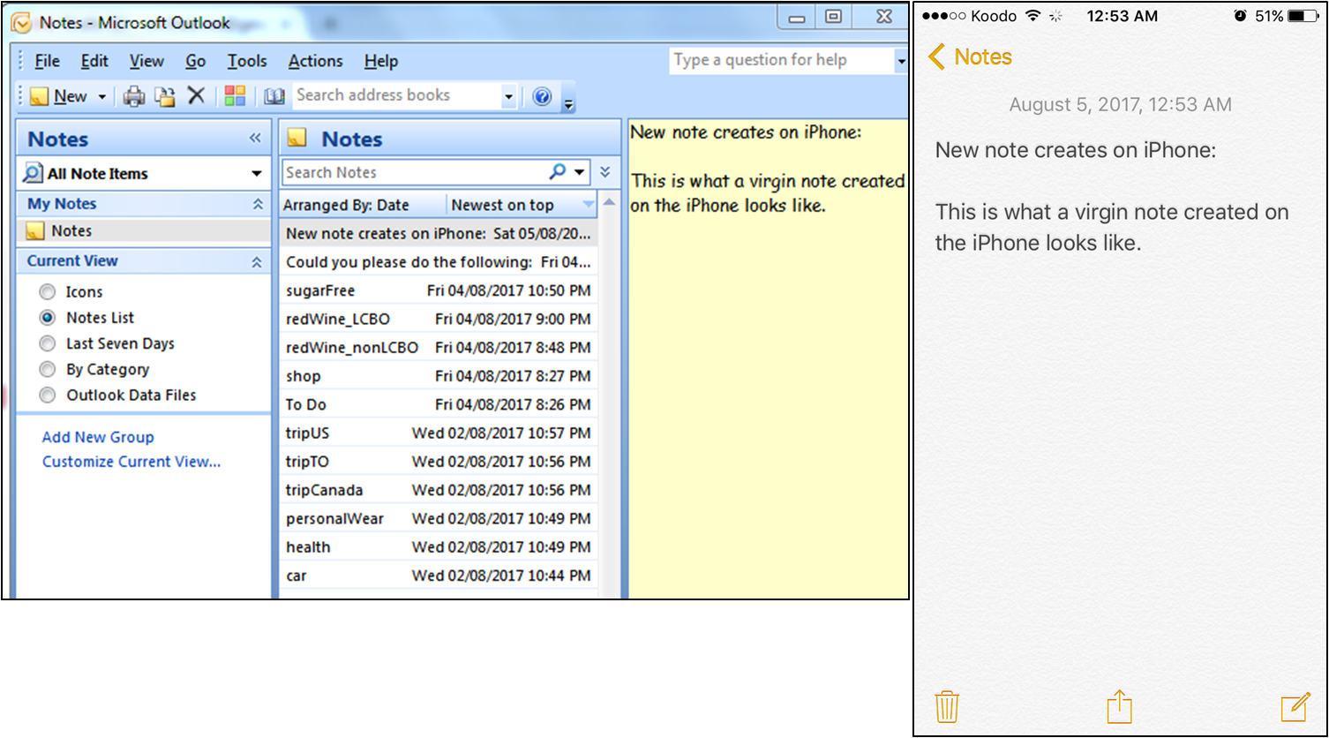Open the Help menu
This screenshot has height=738, width=1329.
point(380,61)
